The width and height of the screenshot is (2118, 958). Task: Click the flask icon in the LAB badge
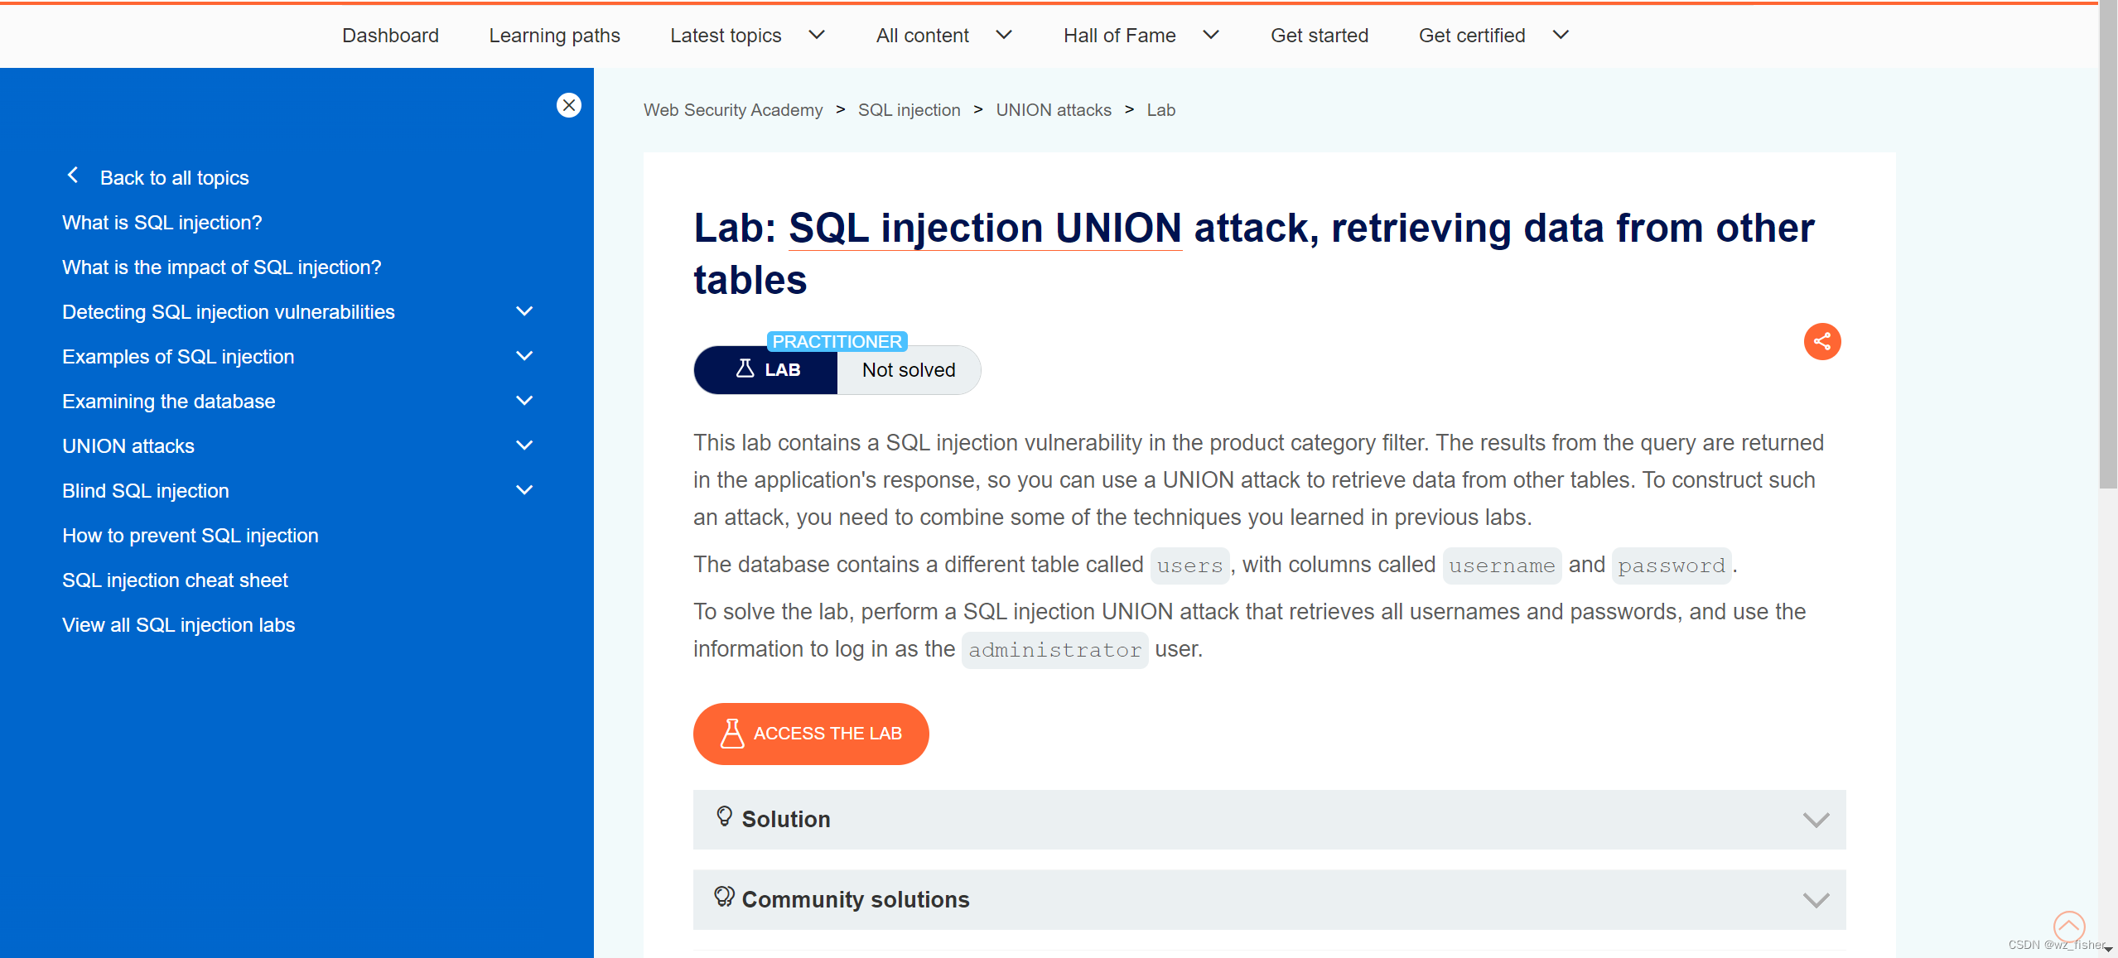(745, 368)
